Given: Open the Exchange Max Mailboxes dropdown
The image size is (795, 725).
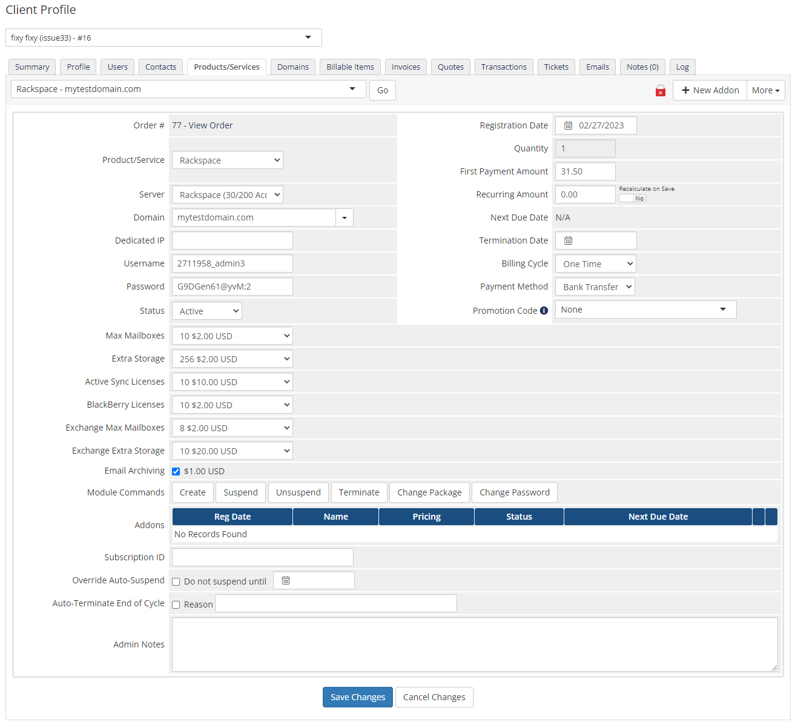Looking at the screenshot, I should click(x=233, y=428).
